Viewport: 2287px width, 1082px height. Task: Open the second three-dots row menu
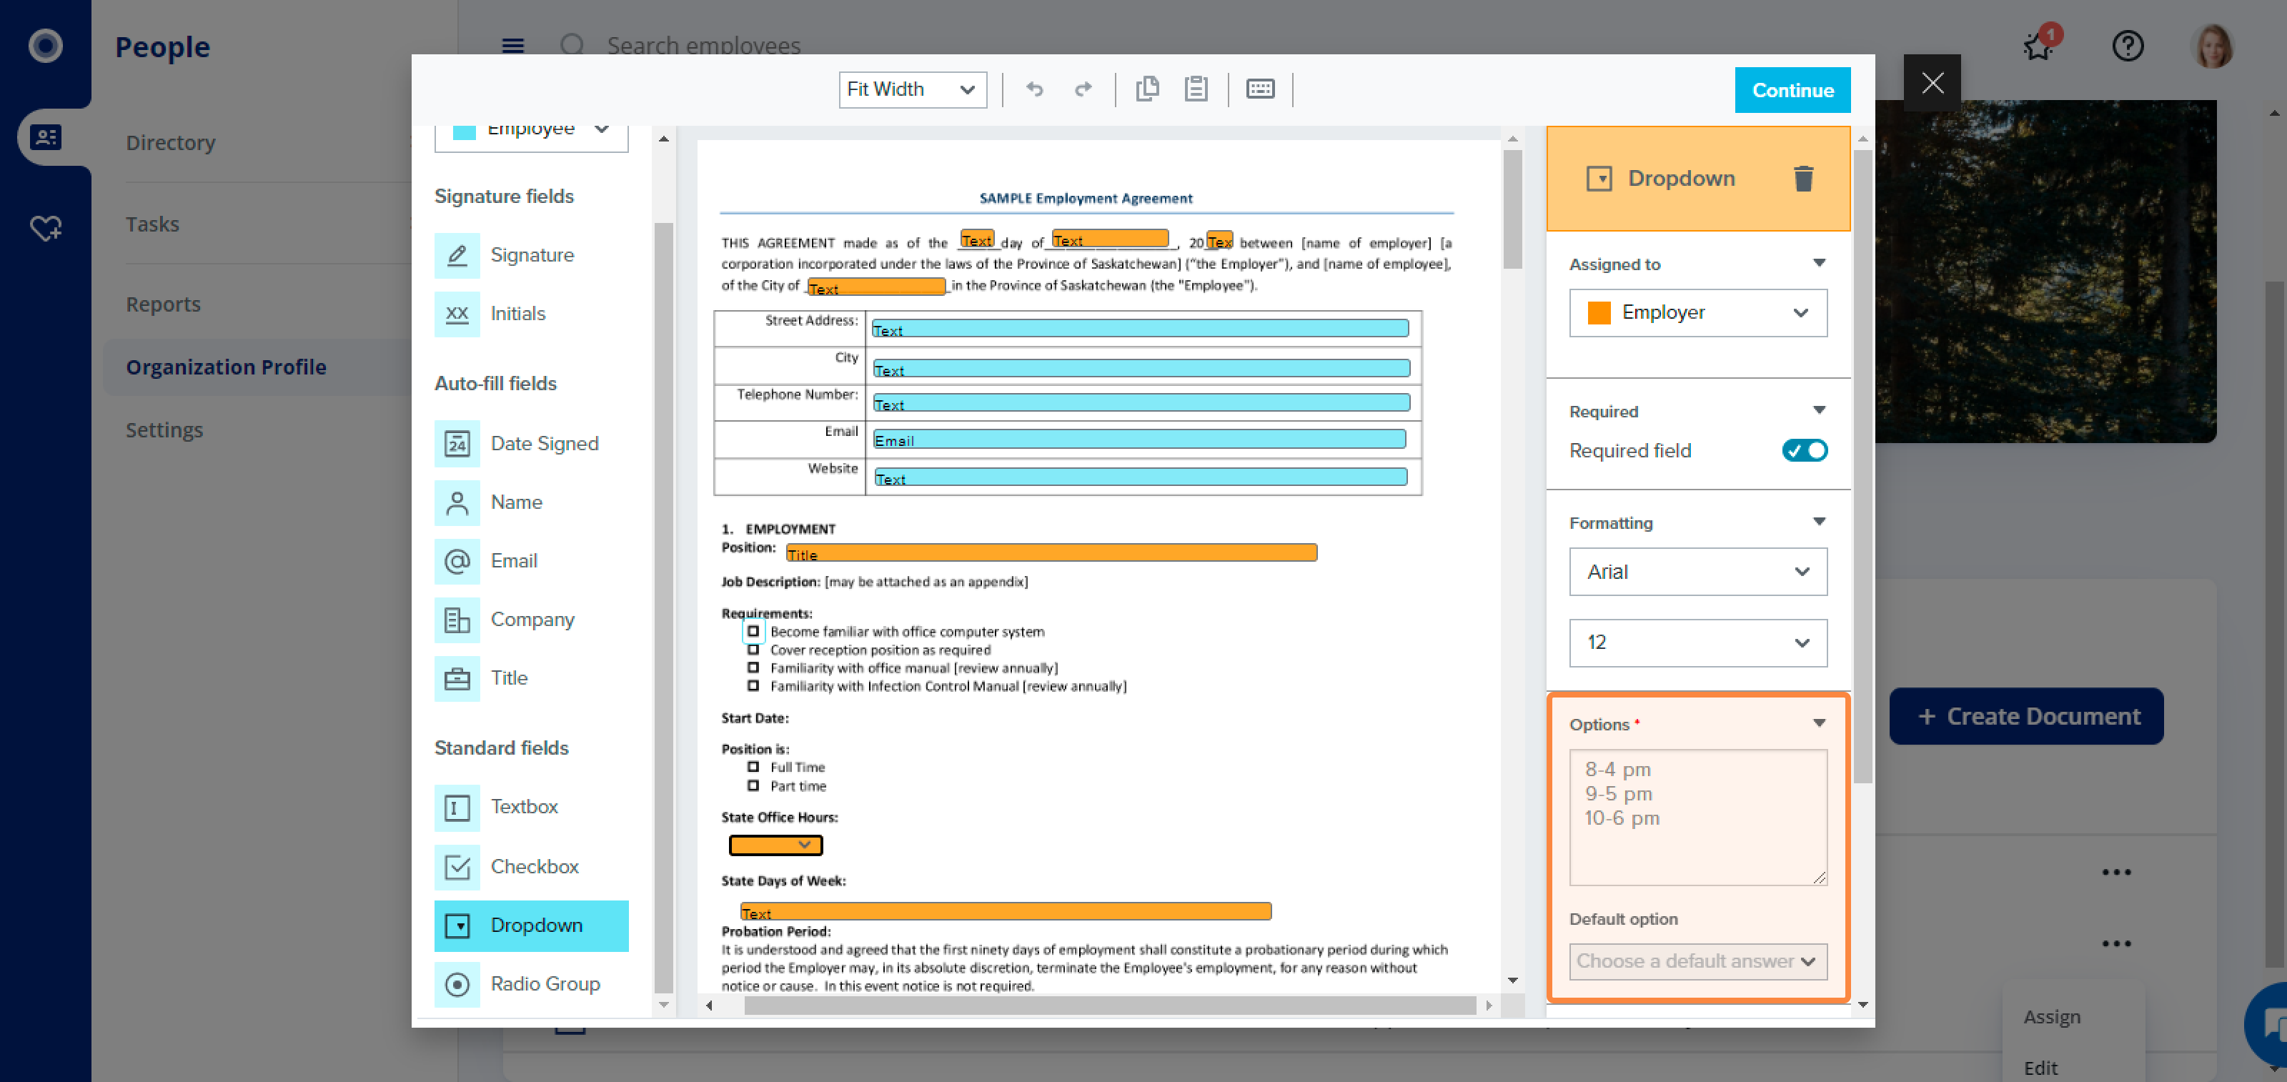(x=2115, y=943)
